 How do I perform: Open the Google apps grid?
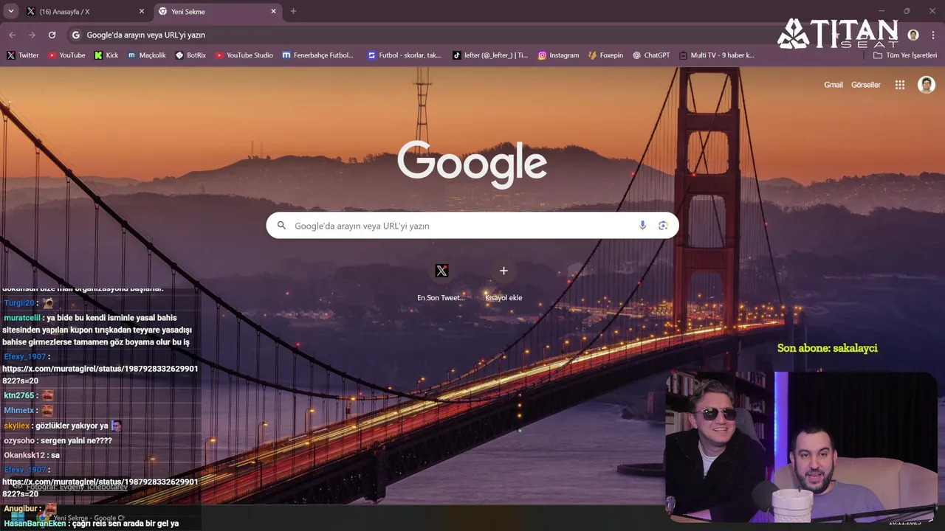(900, 85)
